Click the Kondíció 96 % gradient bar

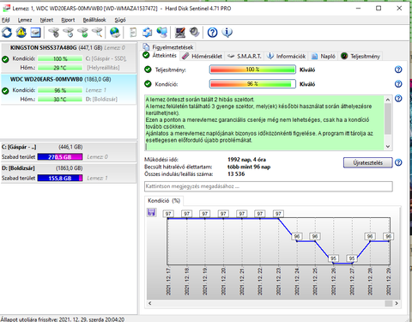click(x=252, y=84)
